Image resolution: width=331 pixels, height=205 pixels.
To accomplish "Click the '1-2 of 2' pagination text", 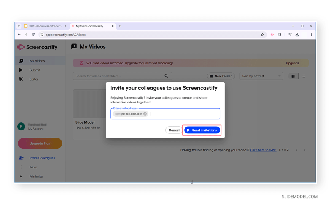I will pyautogui.click(x=284, y=150).
